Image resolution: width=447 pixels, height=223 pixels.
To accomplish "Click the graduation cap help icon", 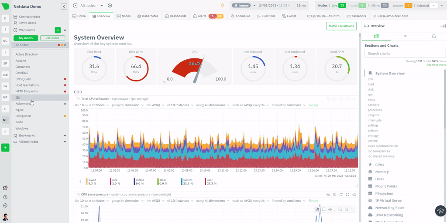I will [x=440, y=211].
